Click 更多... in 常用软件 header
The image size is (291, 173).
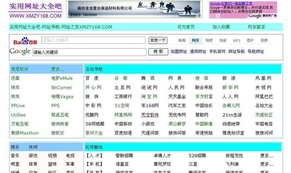pos(58,69)
